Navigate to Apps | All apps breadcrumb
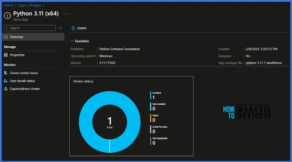 click(30, 5)
